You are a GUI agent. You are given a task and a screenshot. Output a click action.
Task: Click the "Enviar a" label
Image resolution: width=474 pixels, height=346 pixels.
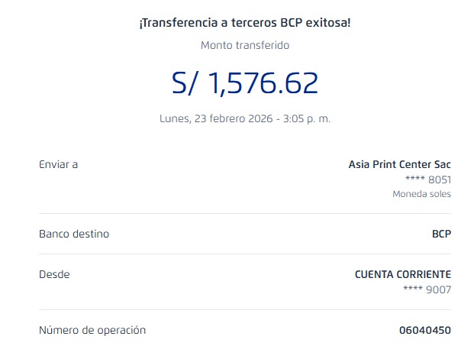click(x=58, y=164)
